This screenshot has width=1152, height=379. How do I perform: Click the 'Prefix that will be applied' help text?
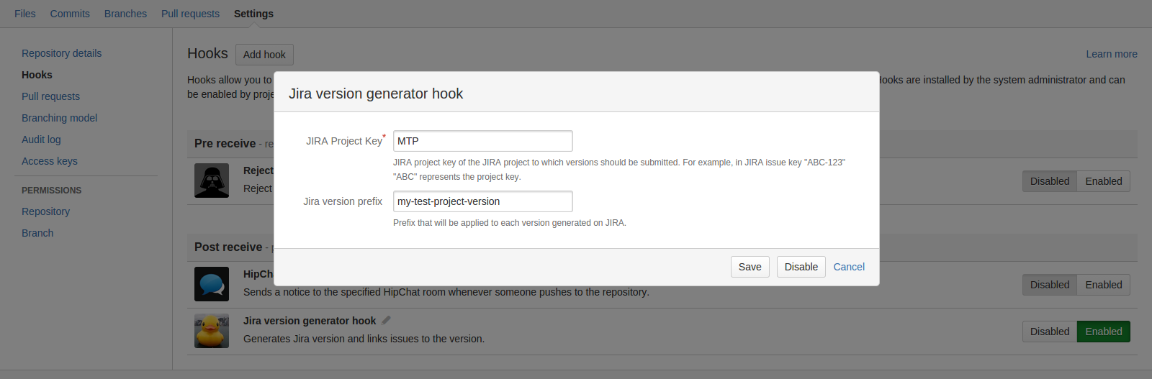pyautogui.click(x=510, y=223)
